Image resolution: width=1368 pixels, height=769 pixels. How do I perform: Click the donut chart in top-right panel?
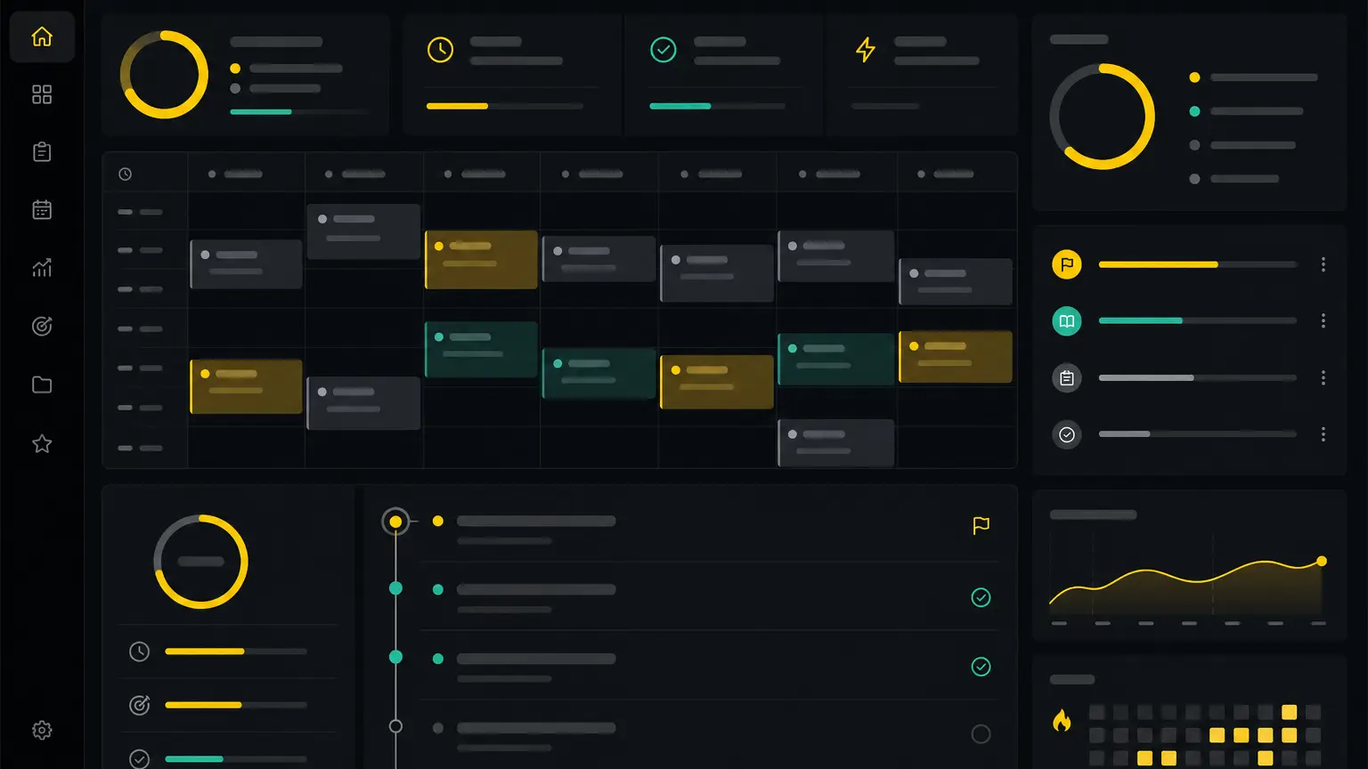coord(1102,116)
